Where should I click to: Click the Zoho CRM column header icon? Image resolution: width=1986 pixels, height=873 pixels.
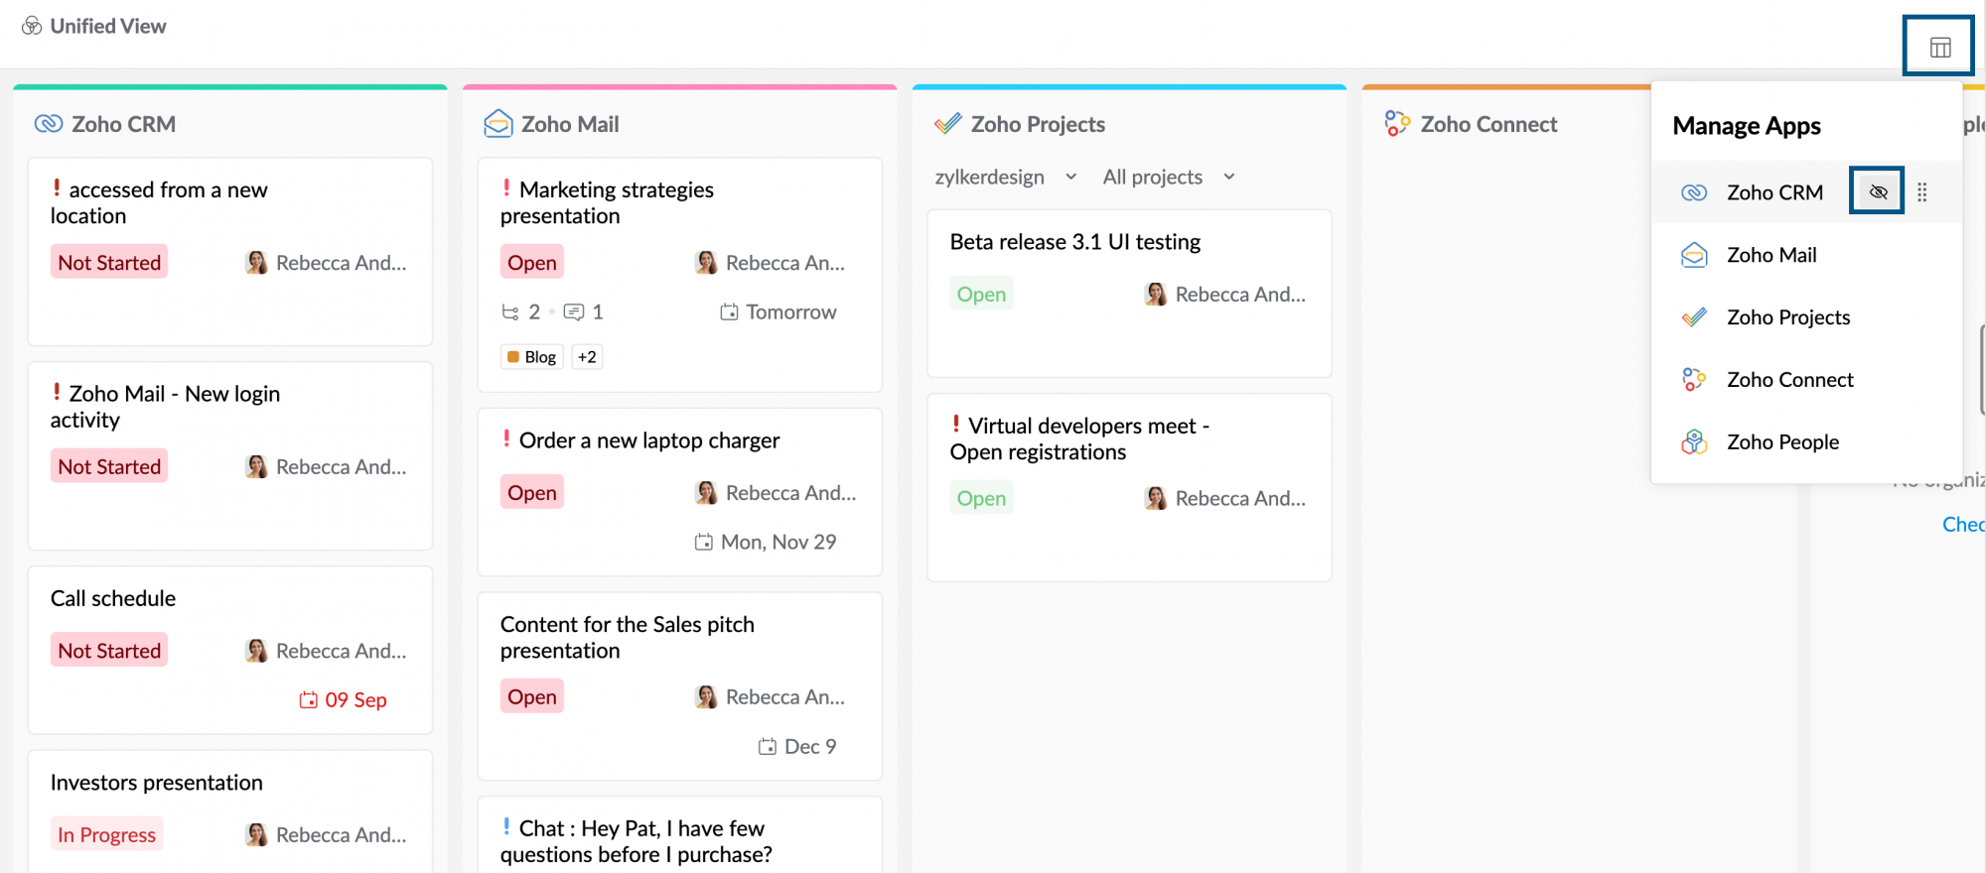point(48,124)
